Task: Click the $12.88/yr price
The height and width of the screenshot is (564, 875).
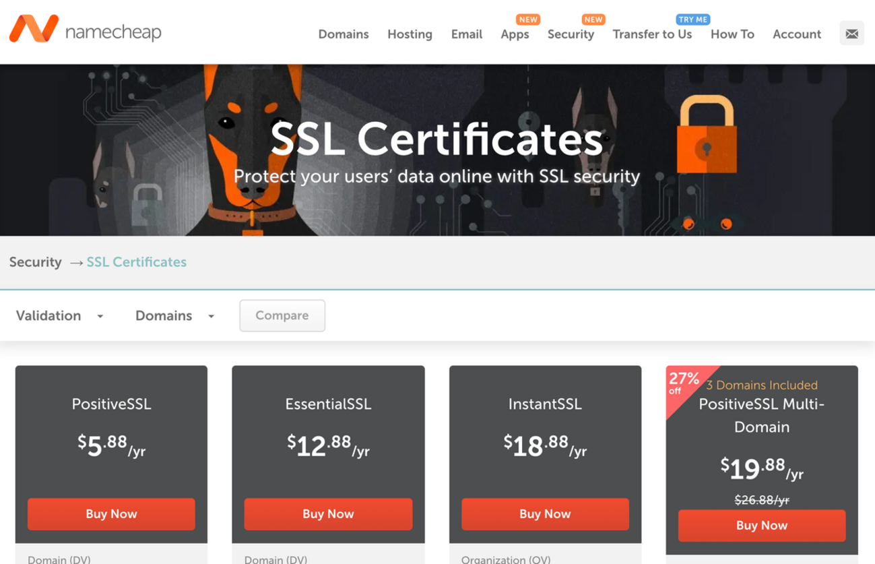Action: point(328,445)
